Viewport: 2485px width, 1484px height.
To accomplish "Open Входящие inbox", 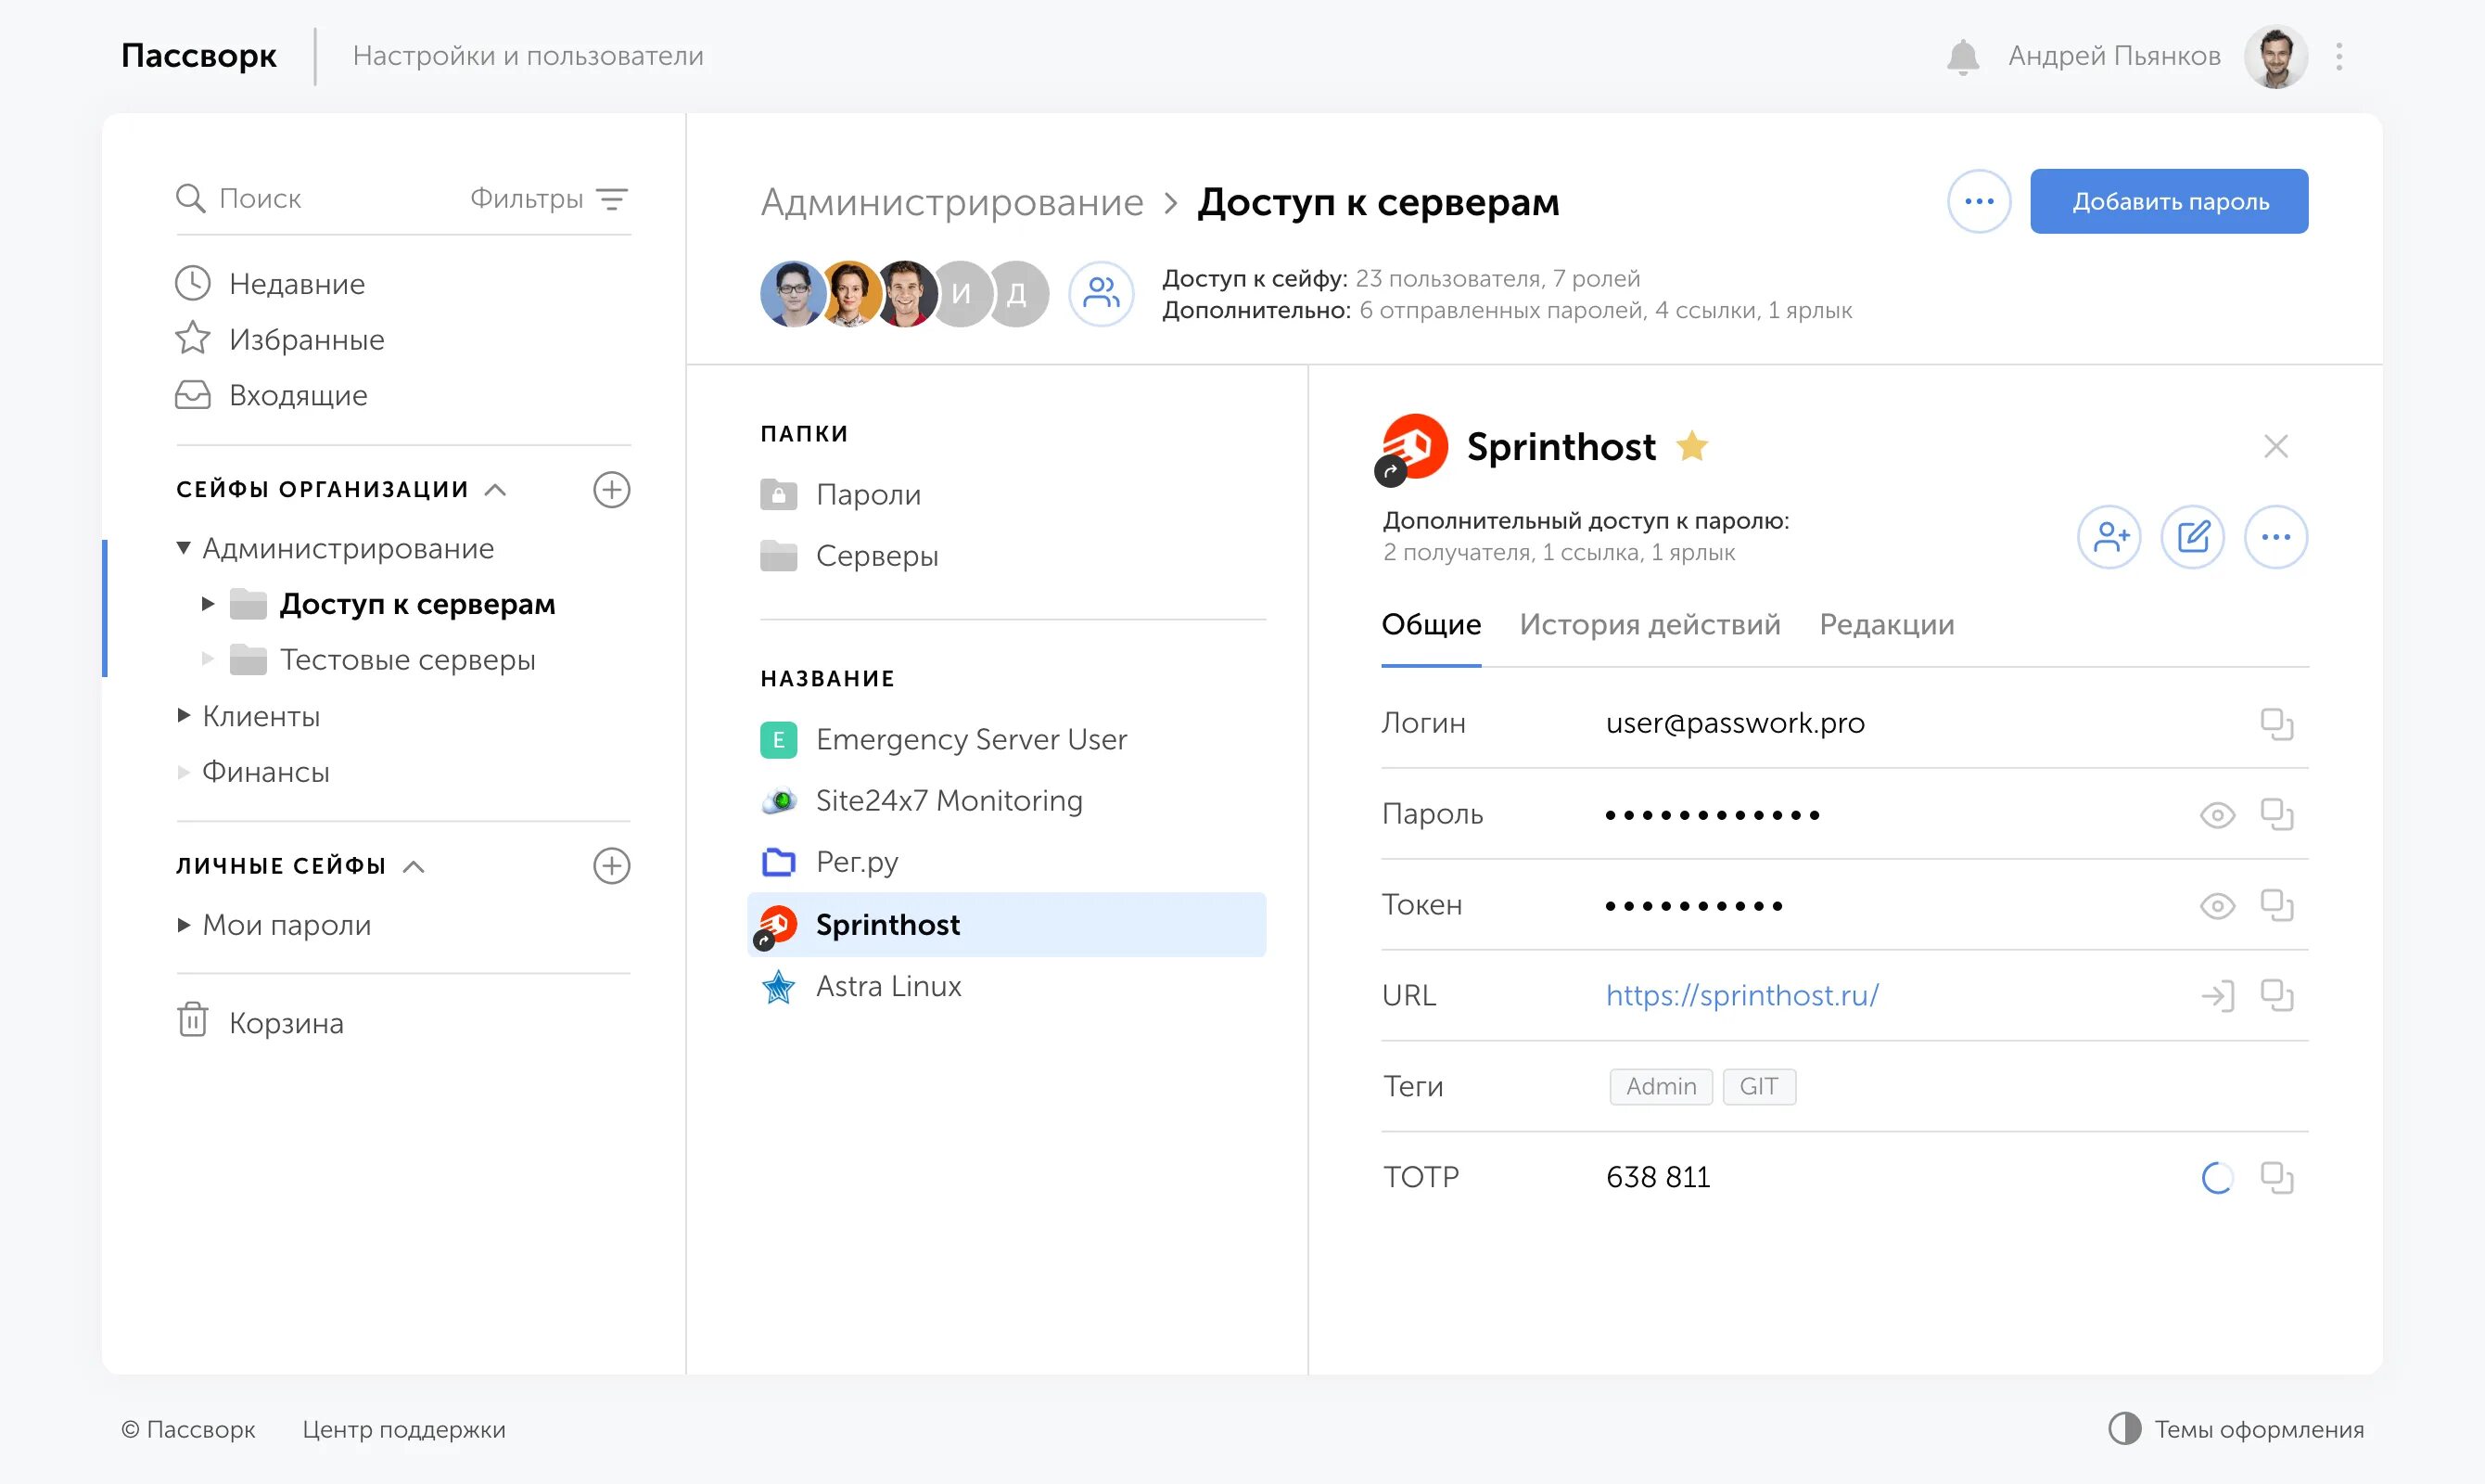I will pos(272,395).
